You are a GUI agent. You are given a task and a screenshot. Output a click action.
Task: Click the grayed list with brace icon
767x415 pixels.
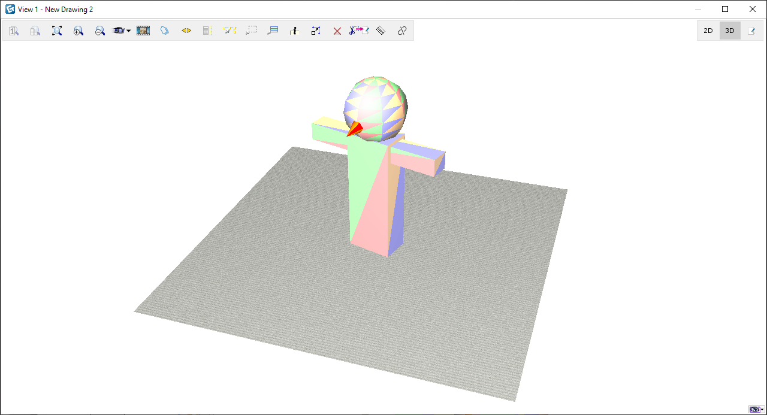click(207, 31)
